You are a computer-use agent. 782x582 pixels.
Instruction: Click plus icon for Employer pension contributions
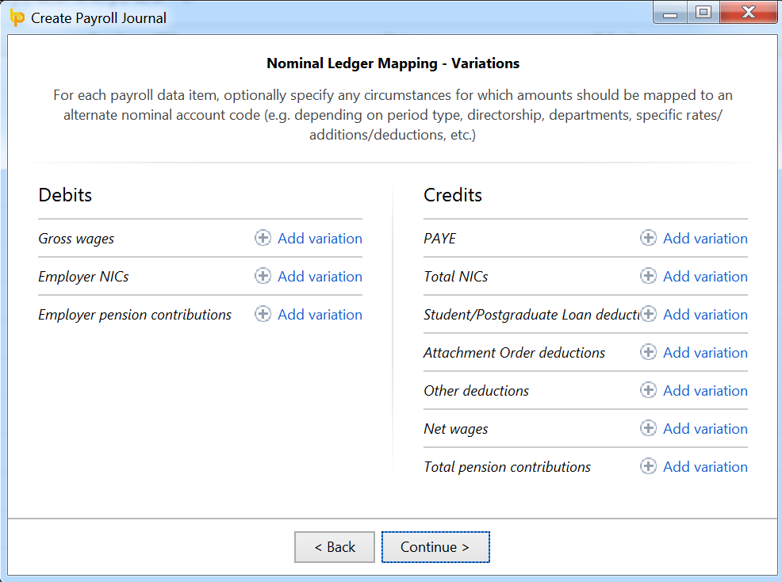(x=263, y=315)
